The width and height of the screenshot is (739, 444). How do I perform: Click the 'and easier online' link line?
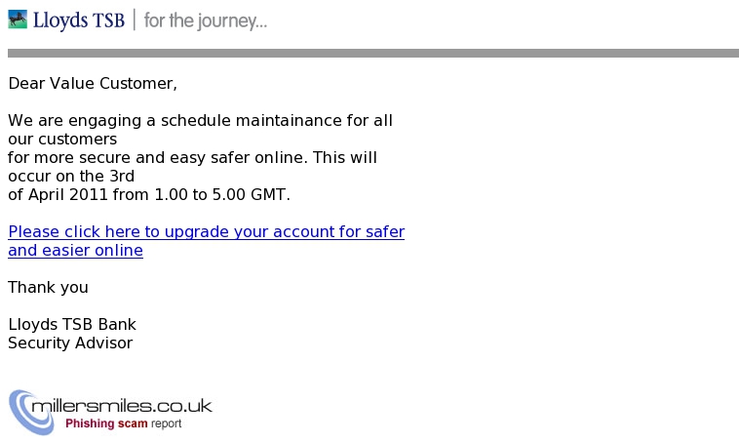[75, 250]
